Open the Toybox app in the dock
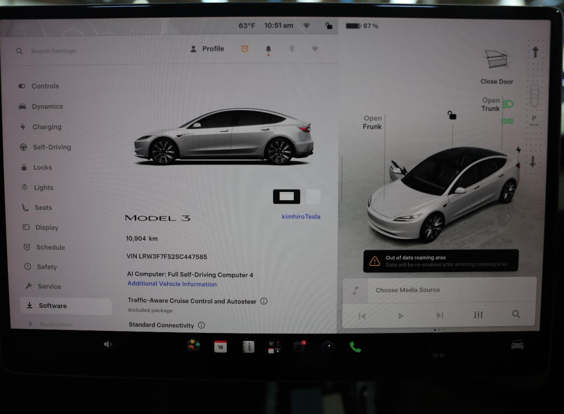Screen dimensions: 564x414 point(193,346)
